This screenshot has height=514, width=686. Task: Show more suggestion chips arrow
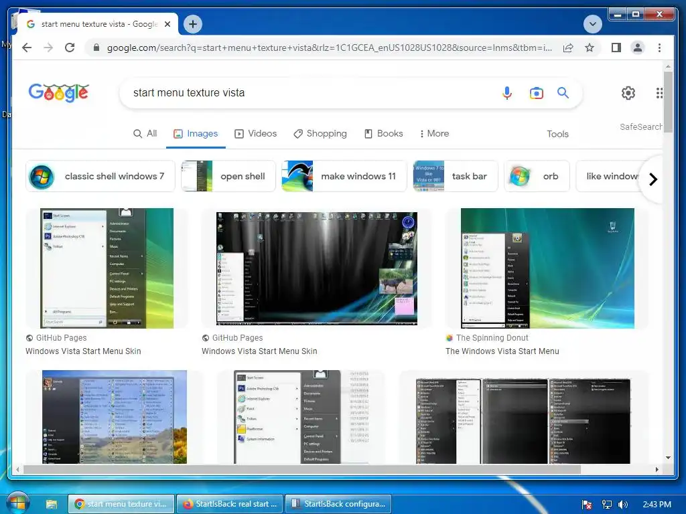pyautogui.click(x=653, y=179)
